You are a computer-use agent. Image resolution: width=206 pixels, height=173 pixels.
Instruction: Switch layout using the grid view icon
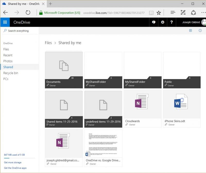tap(190, 31)
